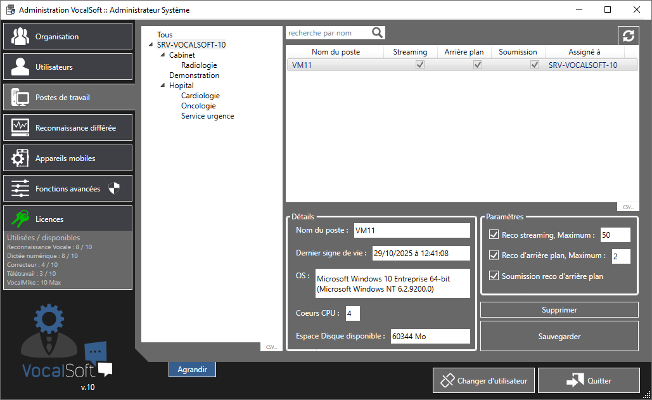
Task: Disable Reco streaming Maximum checkbox
Action: [494, 235]
